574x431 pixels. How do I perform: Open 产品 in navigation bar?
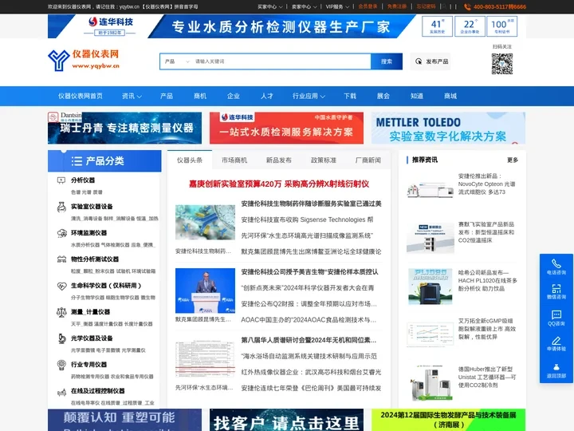[166, 96]
